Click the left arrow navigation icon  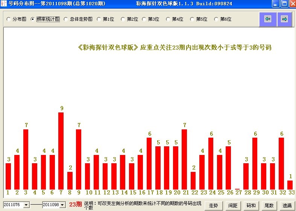(x=268, y=19)
